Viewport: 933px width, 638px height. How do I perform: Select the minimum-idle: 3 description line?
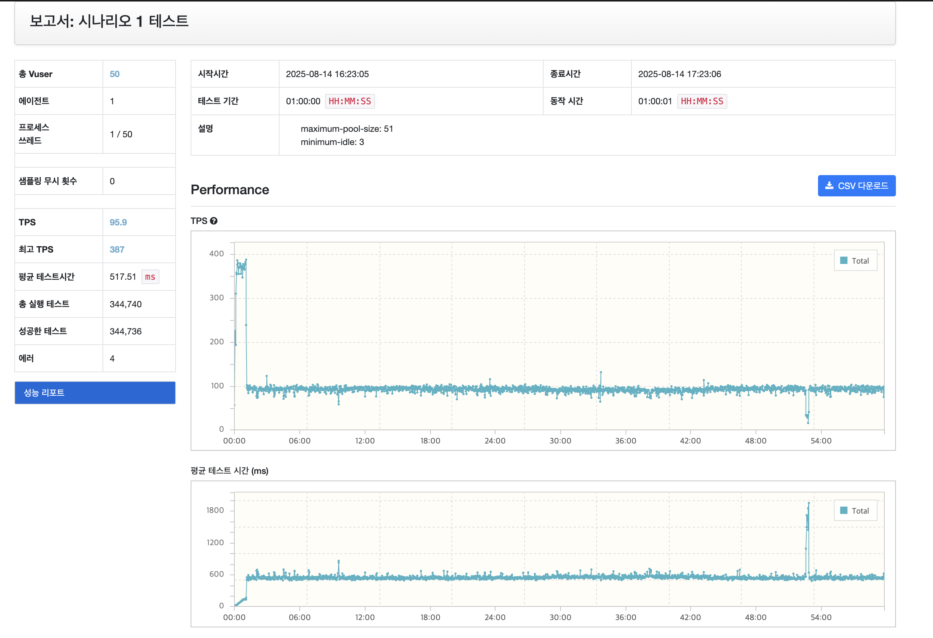(x=332, y=142)
